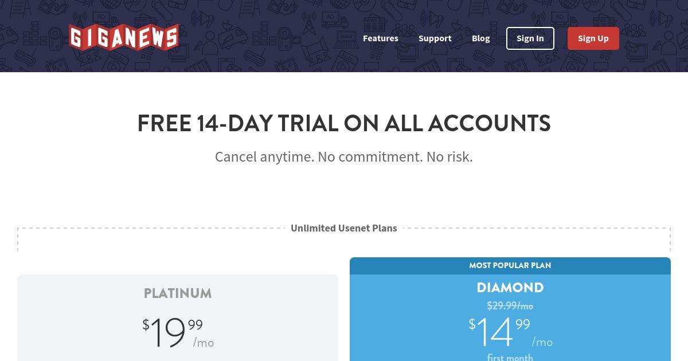Go to the Support page
Image resolution: width=688 pixels, height=361 pixels.
pyautogui.click(x=435, y=38)
